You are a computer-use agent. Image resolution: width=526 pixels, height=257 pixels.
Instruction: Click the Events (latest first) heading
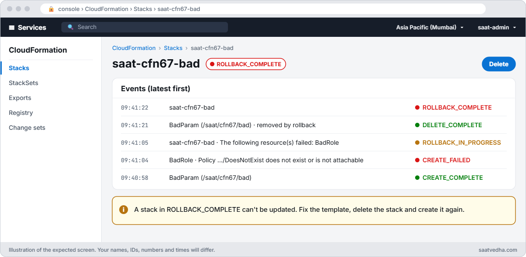coord(156,89)
